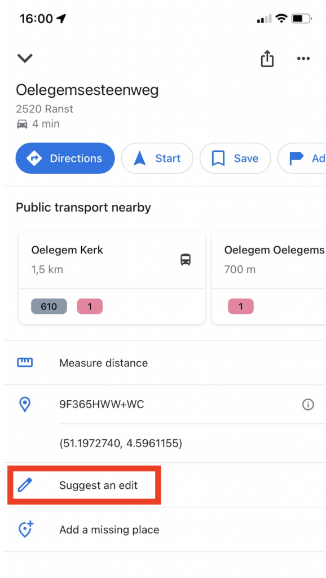Screen dimensions: 326x578
Task: Open the Oelegem Kerk transit stop card
Action: point(112,278)
